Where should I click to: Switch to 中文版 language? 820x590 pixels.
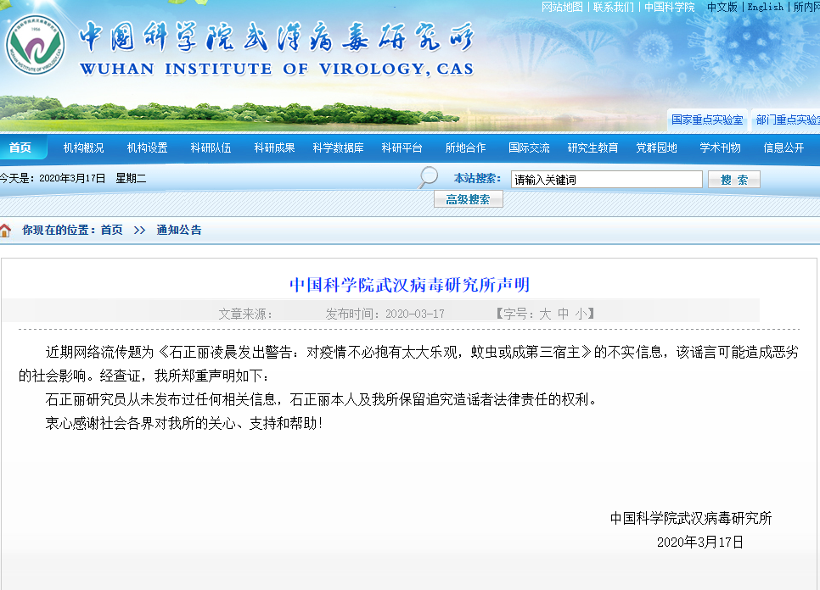pyautogui.click(x=722, y=7)
